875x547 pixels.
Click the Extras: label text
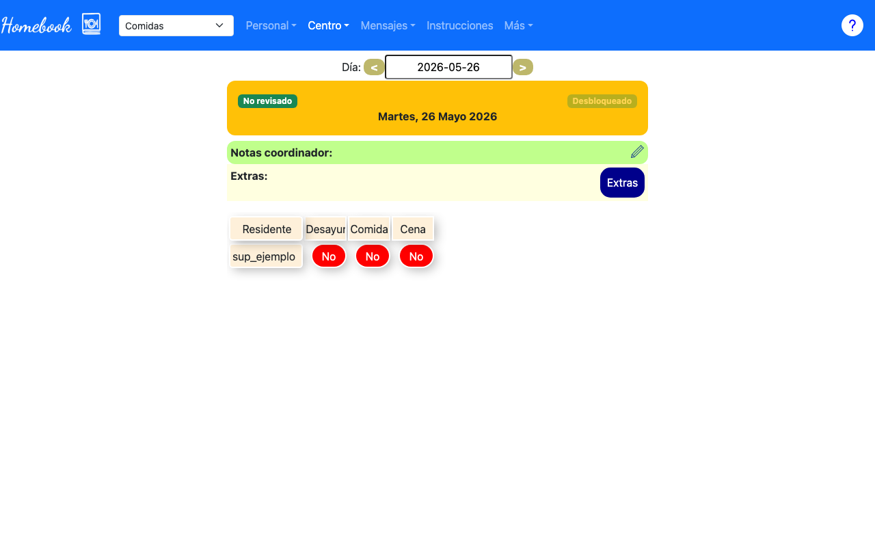pos(249,176)
